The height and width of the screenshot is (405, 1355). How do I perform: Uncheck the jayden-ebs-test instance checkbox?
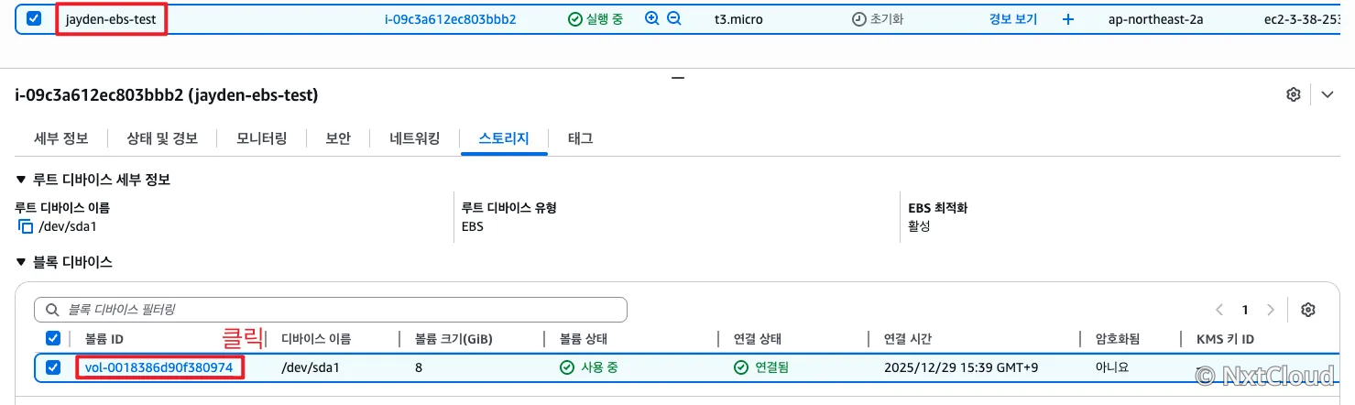tap(34, 18)
